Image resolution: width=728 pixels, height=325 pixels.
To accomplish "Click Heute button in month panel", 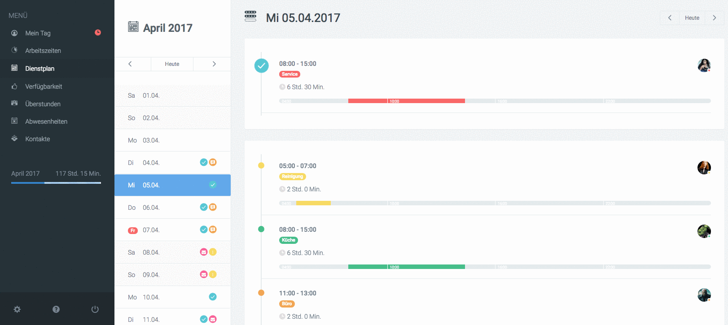I will tap(172, 64).
